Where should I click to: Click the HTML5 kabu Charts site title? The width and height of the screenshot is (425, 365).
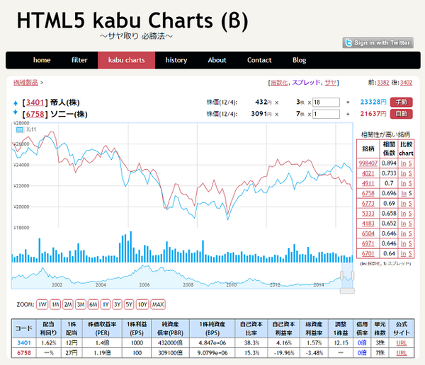tap(132, 21)
